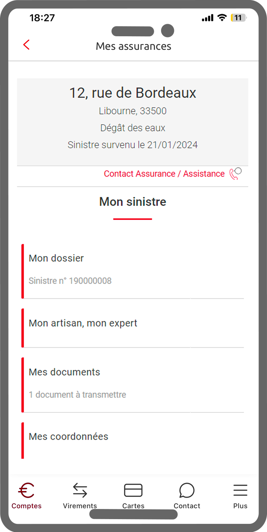The width and height of the screenshot is (267, 532).
Task: Tap 1 document à transmettre notice
Action: click(77, 394)
